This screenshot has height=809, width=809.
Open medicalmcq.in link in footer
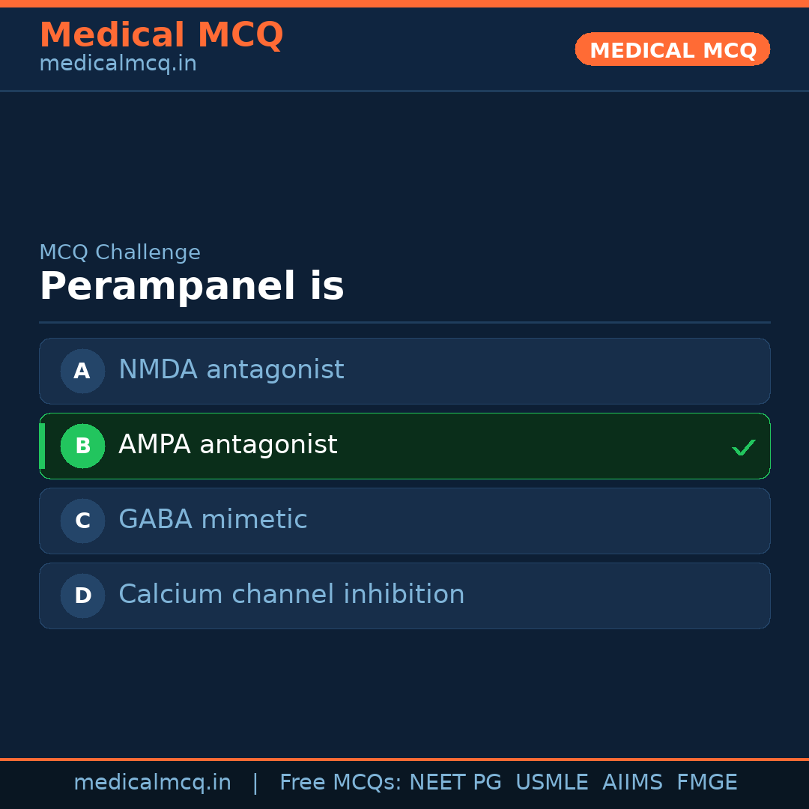152,783
